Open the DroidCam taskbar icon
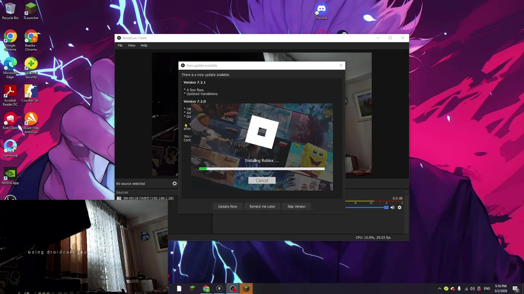 [x=219, y=289]
